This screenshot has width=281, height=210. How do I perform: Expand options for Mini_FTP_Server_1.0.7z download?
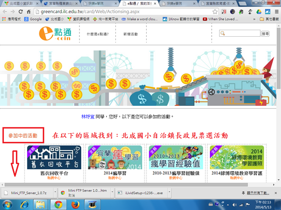(53, 192)
